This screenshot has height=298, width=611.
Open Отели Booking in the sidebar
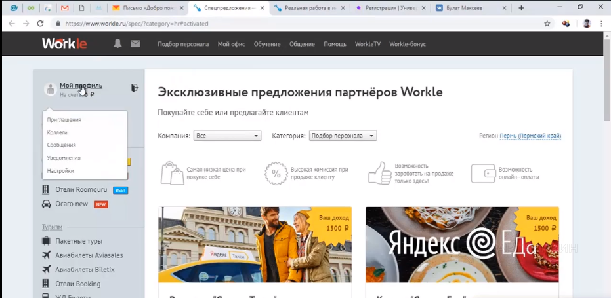78,284
